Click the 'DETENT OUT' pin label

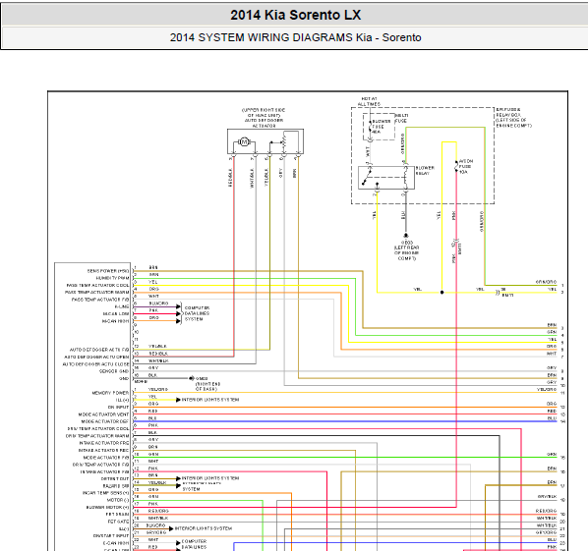coord(115,479)
